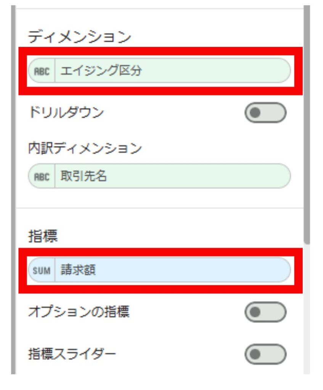This screenshot has height=390, width=323.
Task: Click the blank area below 取引先名 field
Action: (x=160, y=198)
